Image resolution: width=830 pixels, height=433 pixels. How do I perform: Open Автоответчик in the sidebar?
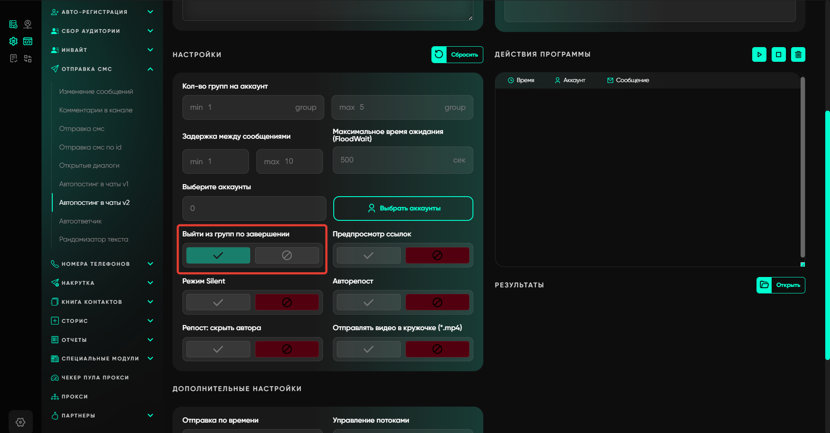coord(80,221)
